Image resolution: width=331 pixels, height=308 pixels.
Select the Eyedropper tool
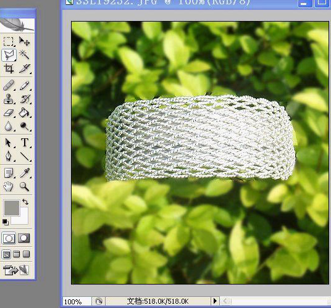tap(25, 173)
